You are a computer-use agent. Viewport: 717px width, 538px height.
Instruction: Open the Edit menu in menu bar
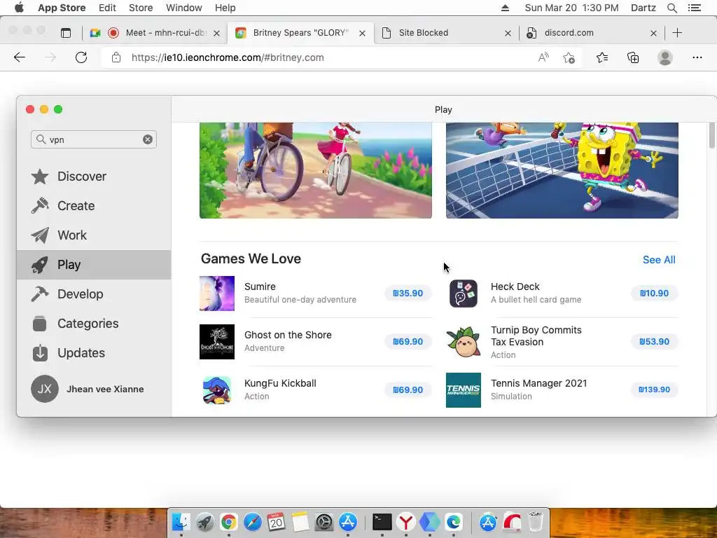[107, 8]
